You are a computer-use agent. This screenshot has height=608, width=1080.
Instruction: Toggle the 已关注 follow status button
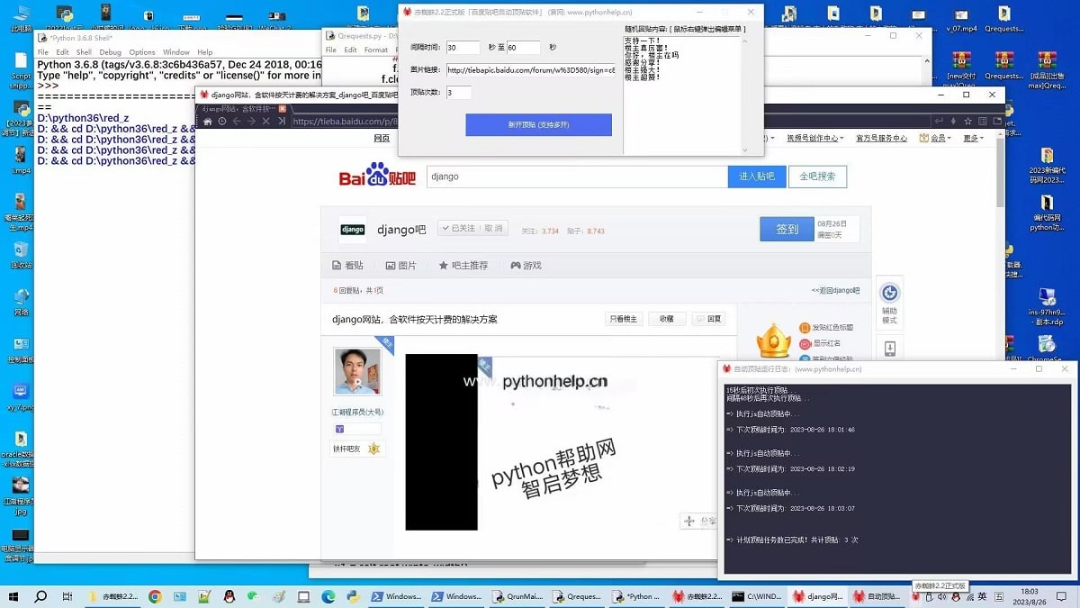(473, 229)
